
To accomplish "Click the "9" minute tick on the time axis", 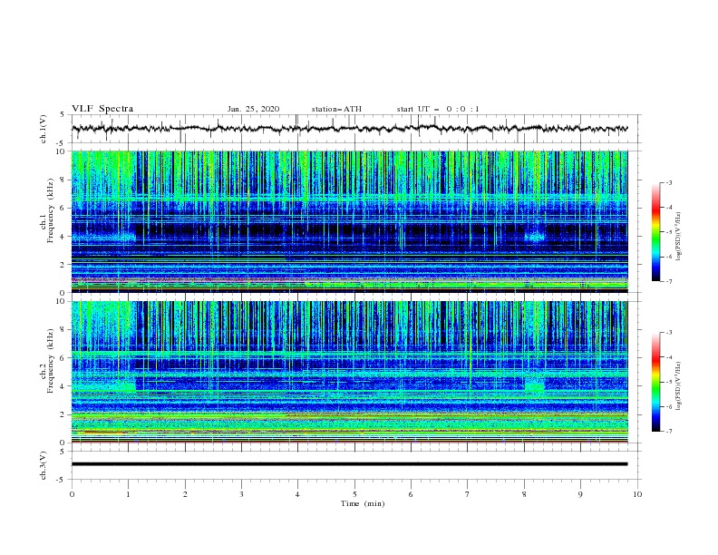I will coord(580,494).
